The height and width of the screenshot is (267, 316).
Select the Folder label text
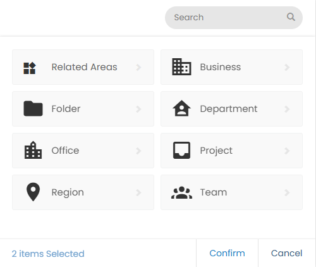pos(66,109)
